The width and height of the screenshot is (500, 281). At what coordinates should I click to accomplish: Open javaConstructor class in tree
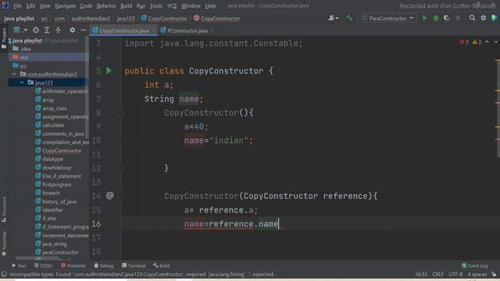tap(57, 252)
